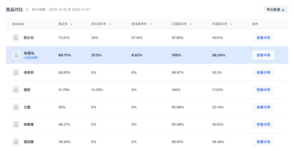Click the 73.21% mention rate value
The image size is (294, 151).
(x=64, y=38)
